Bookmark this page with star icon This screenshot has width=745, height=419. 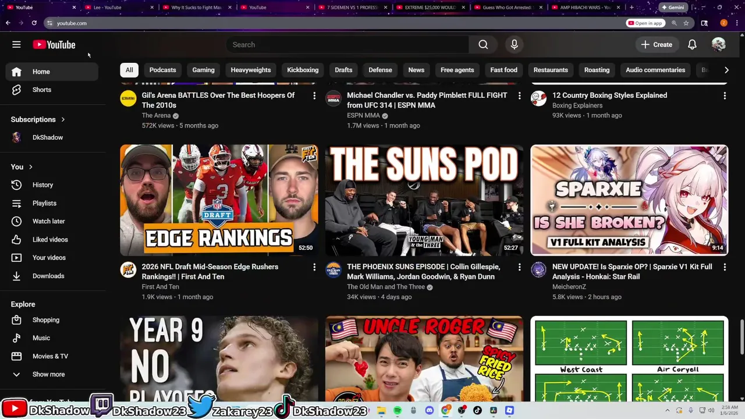(686, 23)
